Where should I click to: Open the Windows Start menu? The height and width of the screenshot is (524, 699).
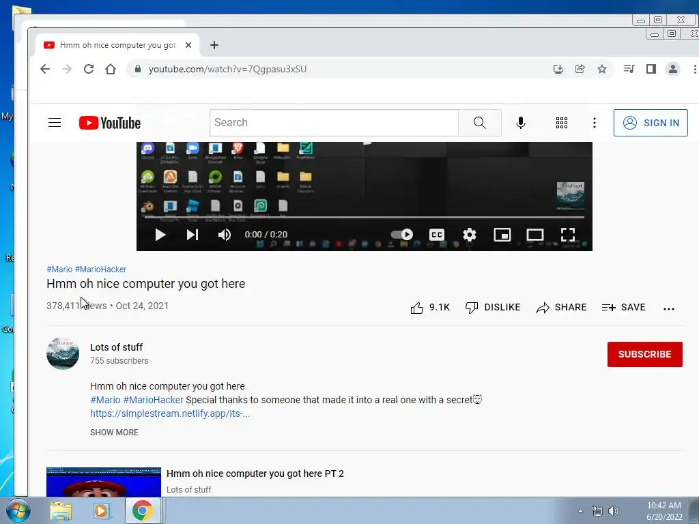(18, 510)
